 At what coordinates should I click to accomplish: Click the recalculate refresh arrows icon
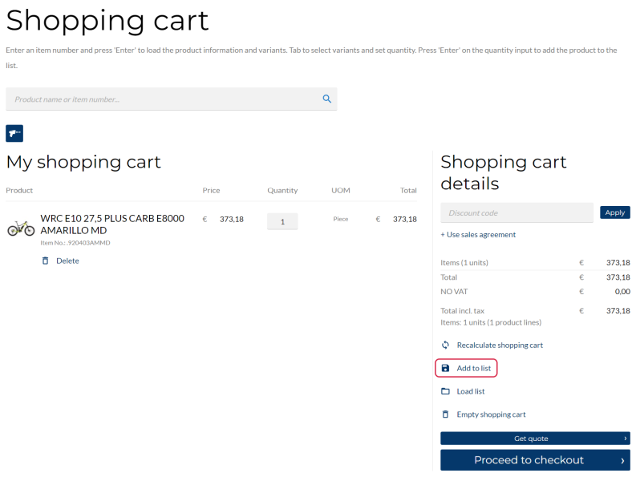tap(445, 346)
